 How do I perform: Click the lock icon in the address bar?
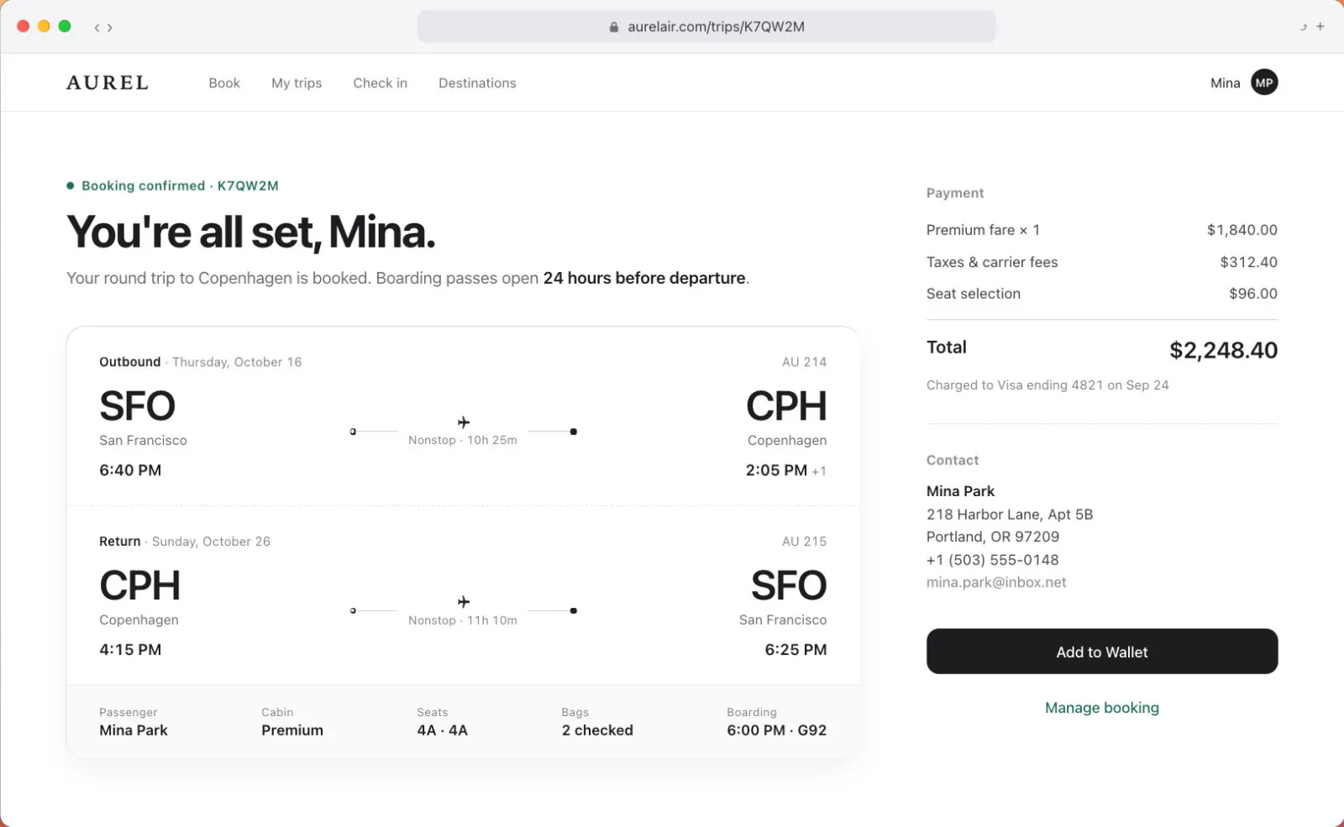[x=614, y=27]
